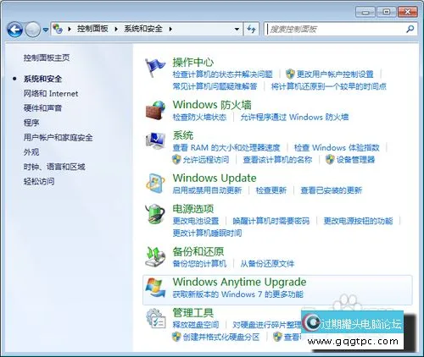Click 检查防火墙状态

point(199,117)
